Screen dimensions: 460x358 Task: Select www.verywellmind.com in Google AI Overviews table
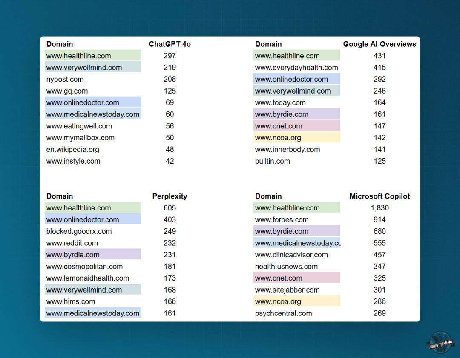[297, 91]
